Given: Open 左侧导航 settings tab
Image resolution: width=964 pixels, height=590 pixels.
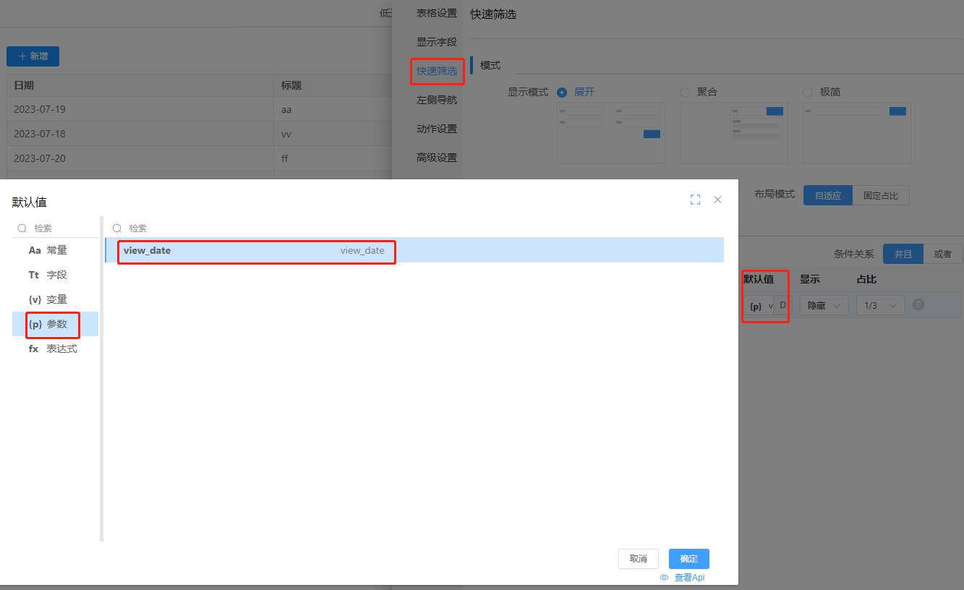Looking at the screenshot, I should pos(437,100).
